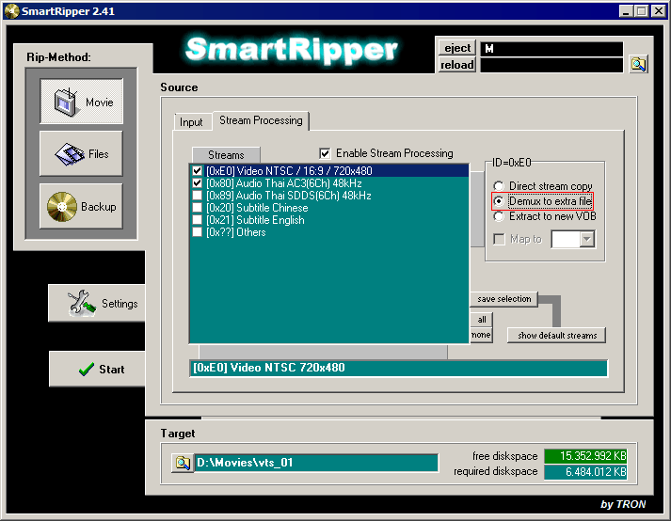Check the [0x21] Subtitle English stream
This screenshot has width=671, height=521.
point(198,220)
